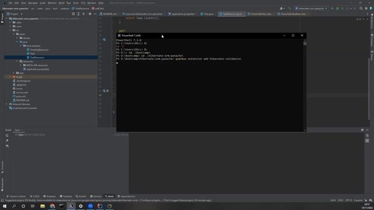Expand all nodes in Project panel
This screenshot has width=374, height=210.
[78, 14]
